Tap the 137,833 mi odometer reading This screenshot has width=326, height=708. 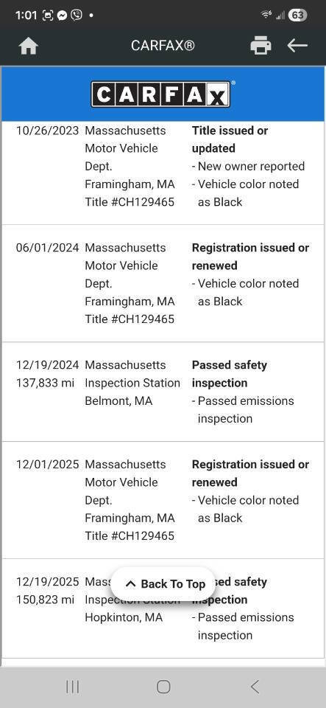pyautogui.click(x=45, y=383)
